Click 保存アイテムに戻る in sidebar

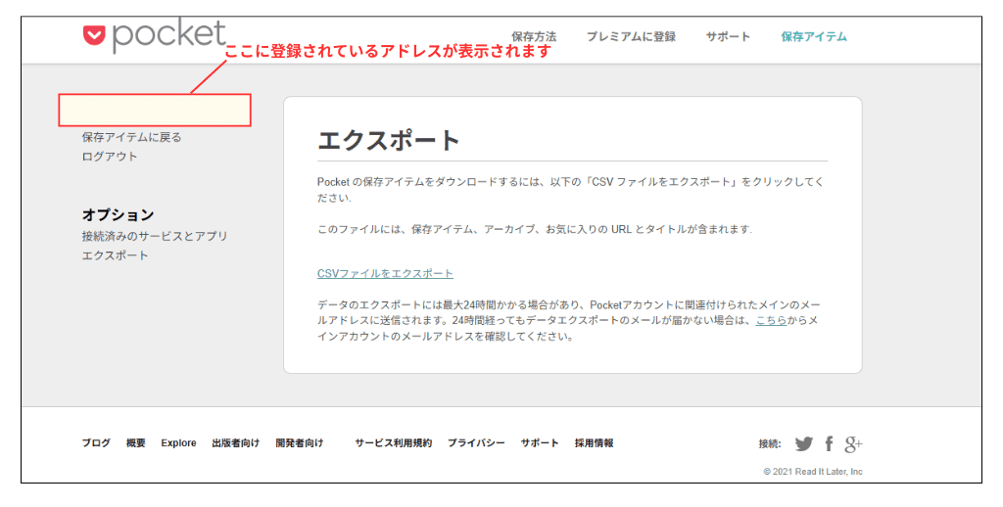(x=132, y=137)
